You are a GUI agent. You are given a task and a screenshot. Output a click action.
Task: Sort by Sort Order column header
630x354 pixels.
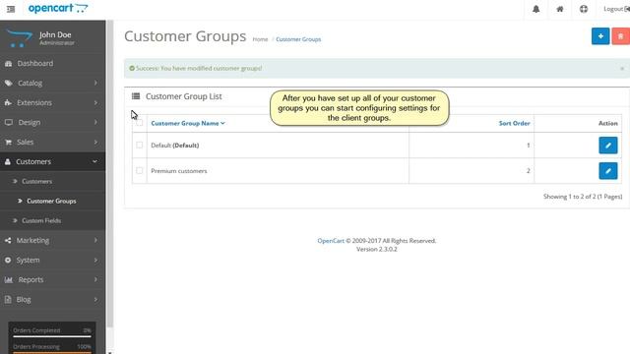514,123
